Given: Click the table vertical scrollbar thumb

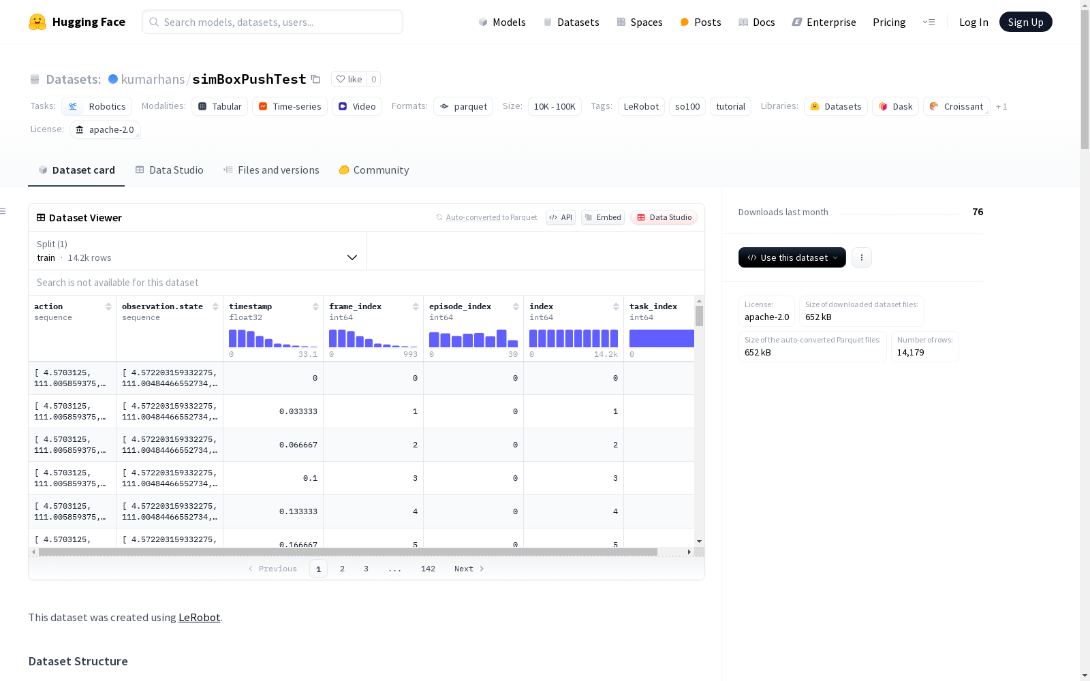Looking at the screenshot, I should [x=699, y=316].
